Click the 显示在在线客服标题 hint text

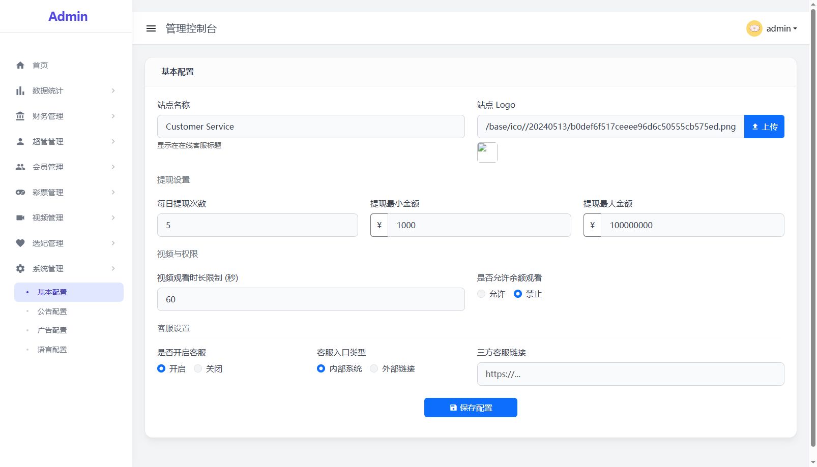point(189,145)
